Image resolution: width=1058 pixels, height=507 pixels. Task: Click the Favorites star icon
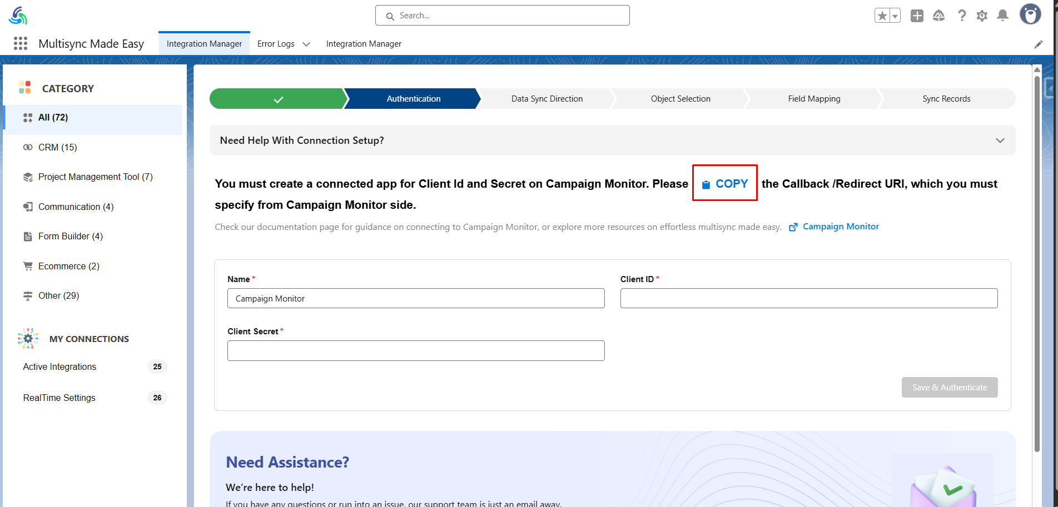pos(882,16)
